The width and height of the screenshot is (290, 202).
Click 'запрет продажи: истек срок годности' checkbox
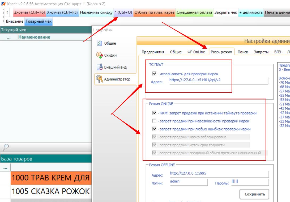pyautogui.click(x=154, y=145)
